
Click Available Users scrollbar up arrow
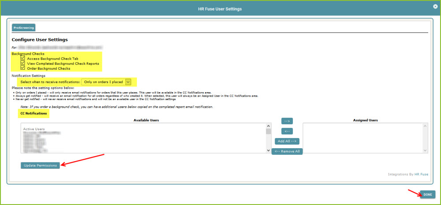(x=268, y=126)
